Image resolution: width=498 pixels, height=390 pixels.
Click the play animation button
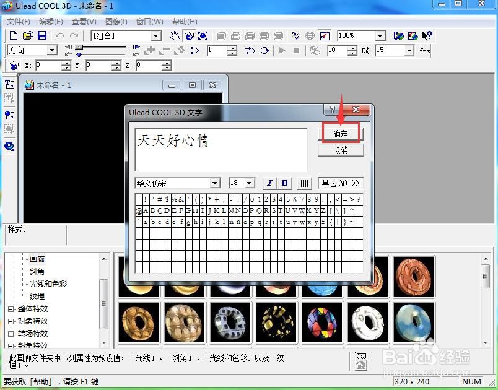click(x=282, y=51)
